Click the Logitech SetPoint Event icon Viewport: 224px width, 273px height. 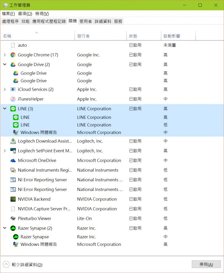click(13, 151)
